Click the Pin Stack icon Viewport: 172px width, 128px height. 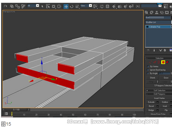(148, 50)
